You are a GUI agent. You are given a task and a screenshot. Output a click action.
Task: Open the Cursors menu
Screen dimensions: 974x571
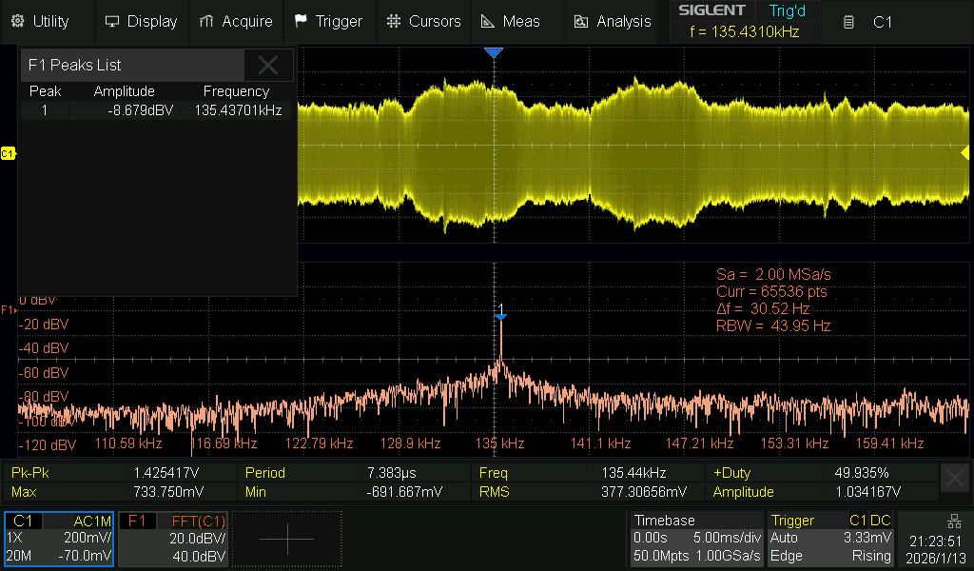click(423, 22)
